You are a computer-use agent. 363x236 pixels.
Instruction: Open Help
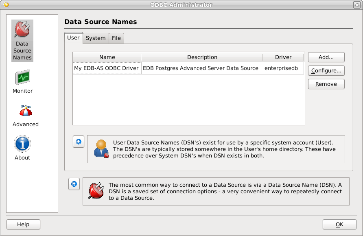23,225
